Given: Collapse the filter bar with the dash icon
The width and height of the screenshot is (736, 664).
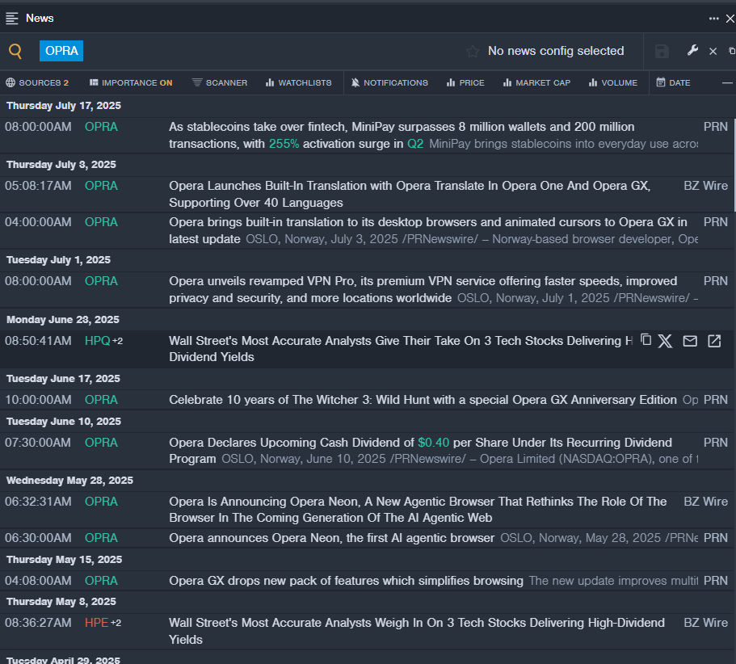Looking at the screenshot, I should coord(727,83).
